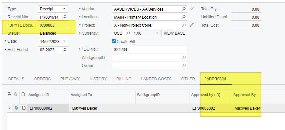Switch to the PUT AWAY tab
The height and width of the screenshot is (130, 285).
[70, 79]
